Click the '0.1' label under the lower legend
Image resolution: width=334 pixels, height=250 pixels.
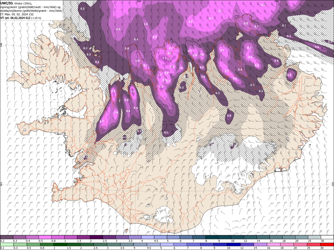pyautogui.click(x=2, y=248)
